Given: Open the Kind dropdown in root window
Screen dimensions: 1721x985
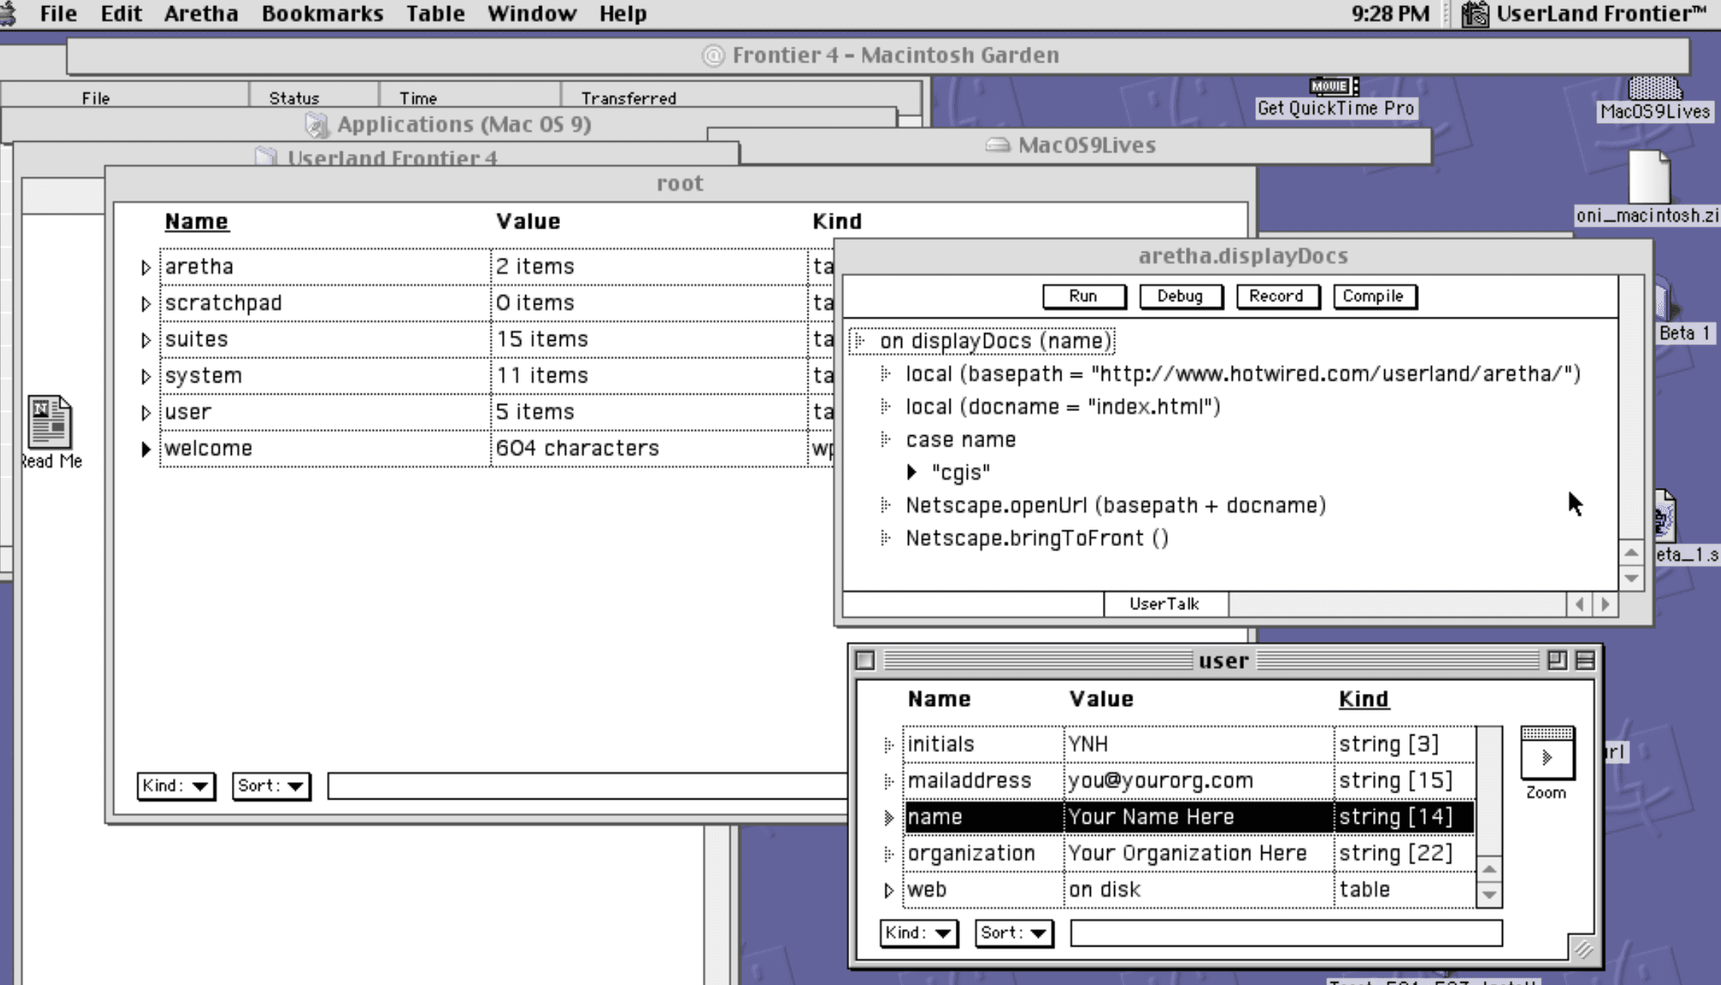Looking at the screenshot, I should 176,786.
